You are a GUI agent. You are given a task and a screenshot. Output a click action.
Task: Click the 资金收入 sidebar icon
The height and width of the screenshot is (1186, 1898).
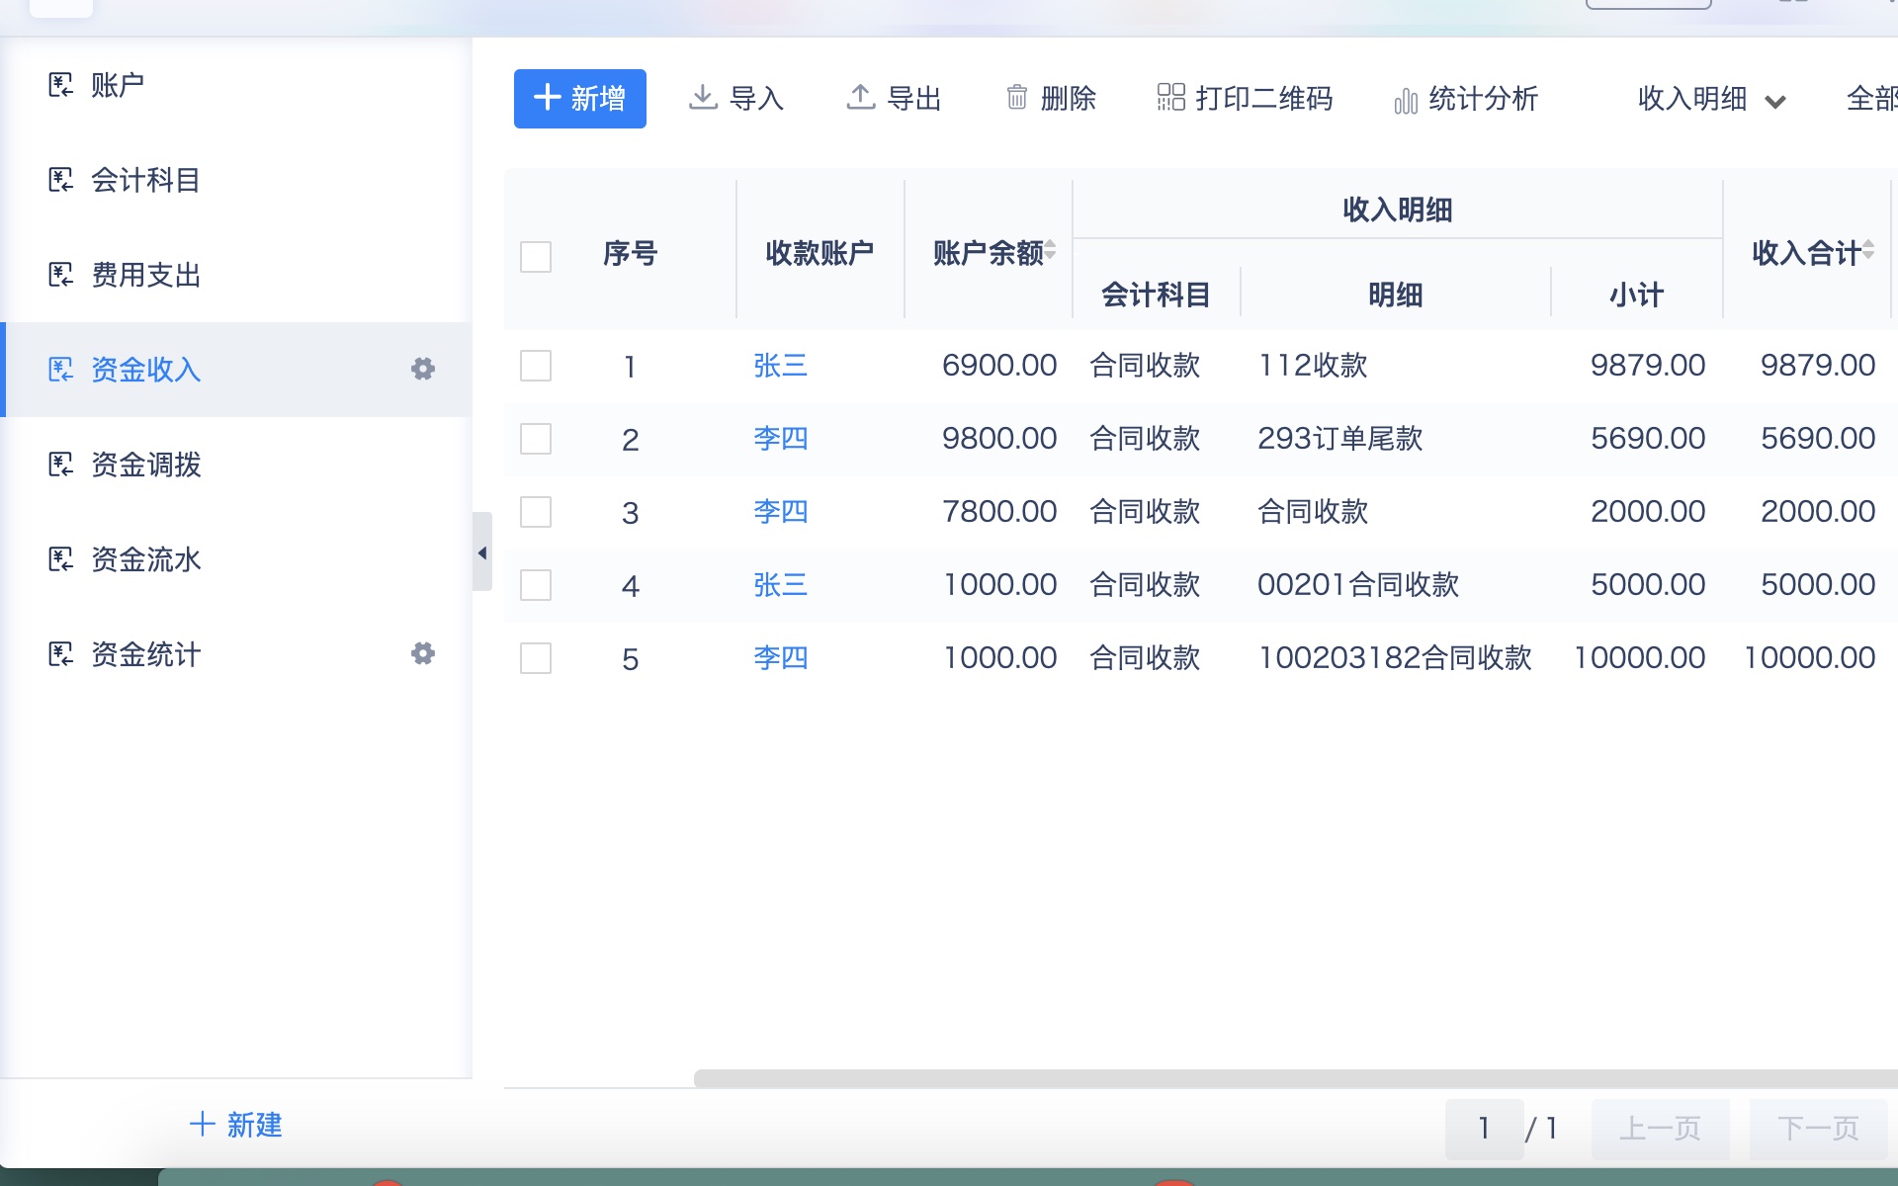coord(60,370)
